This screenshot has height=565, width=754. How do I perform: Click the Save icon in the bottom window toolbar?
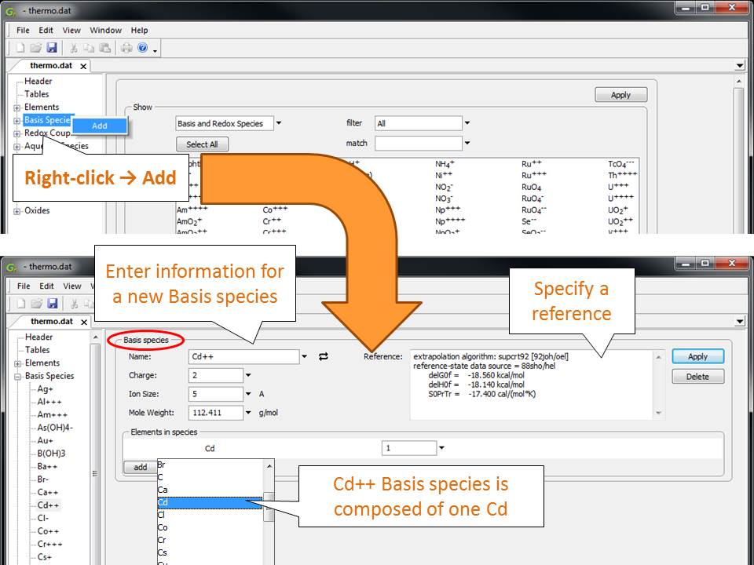pyautogui.click(x=53, y=303)
